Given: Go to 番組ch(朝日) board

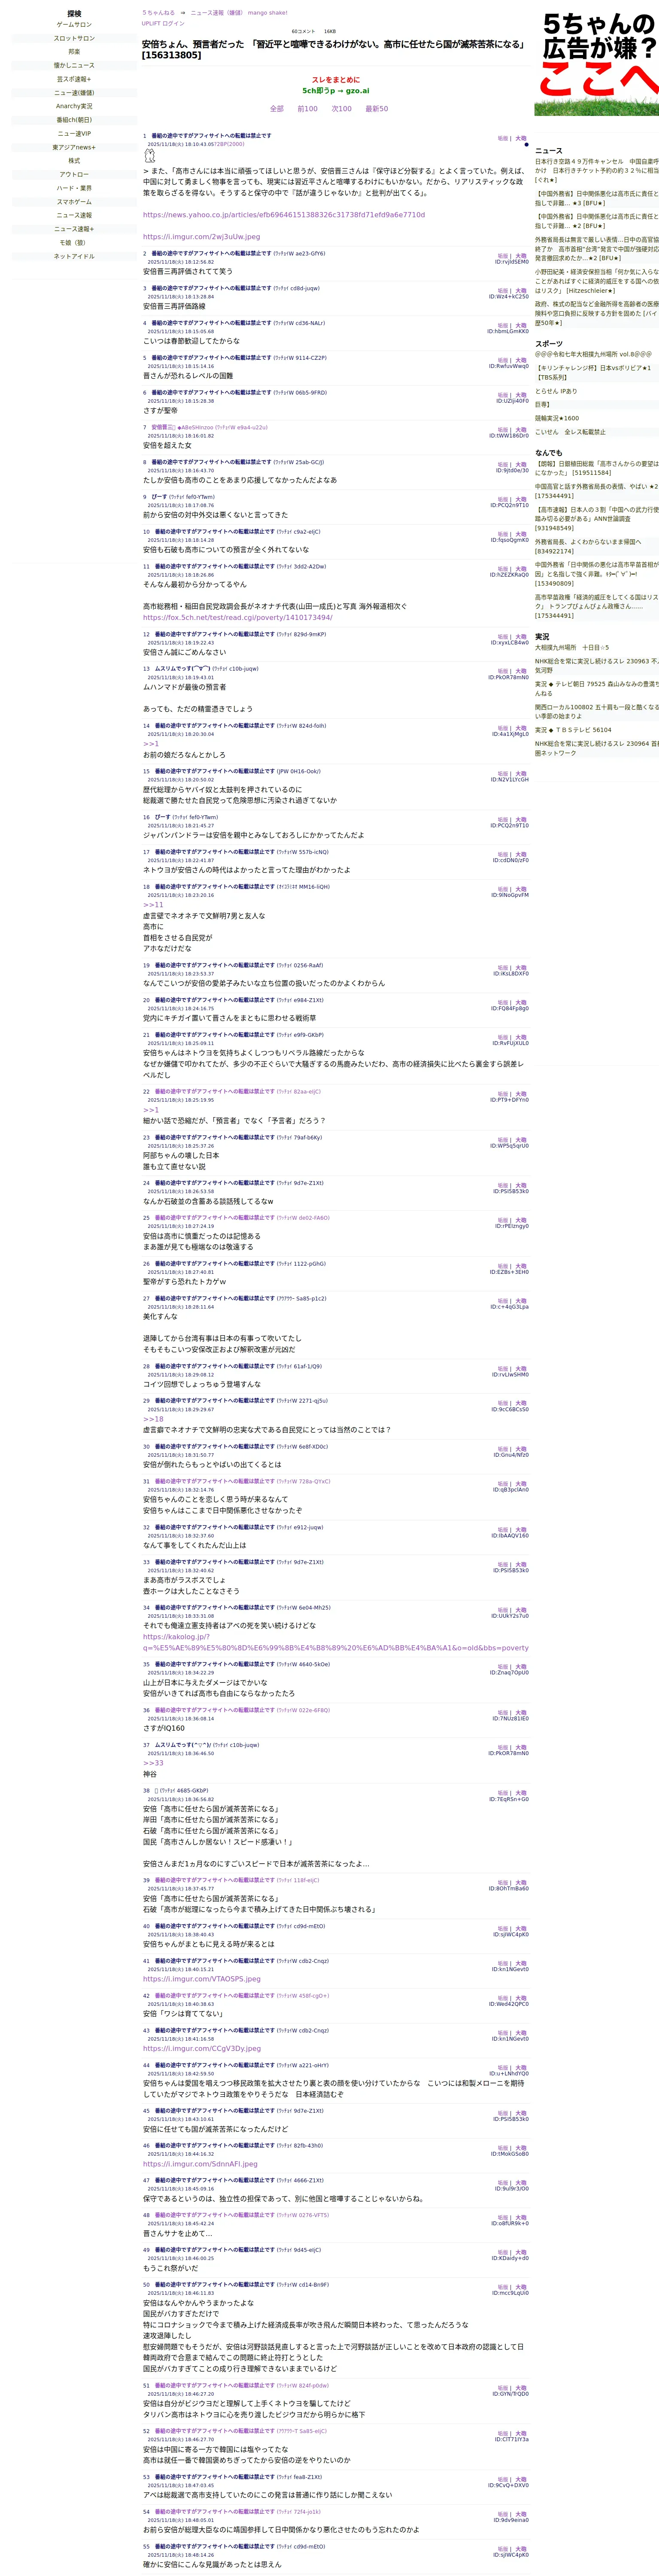Looking at the screenshot, I should pos(74,120).
